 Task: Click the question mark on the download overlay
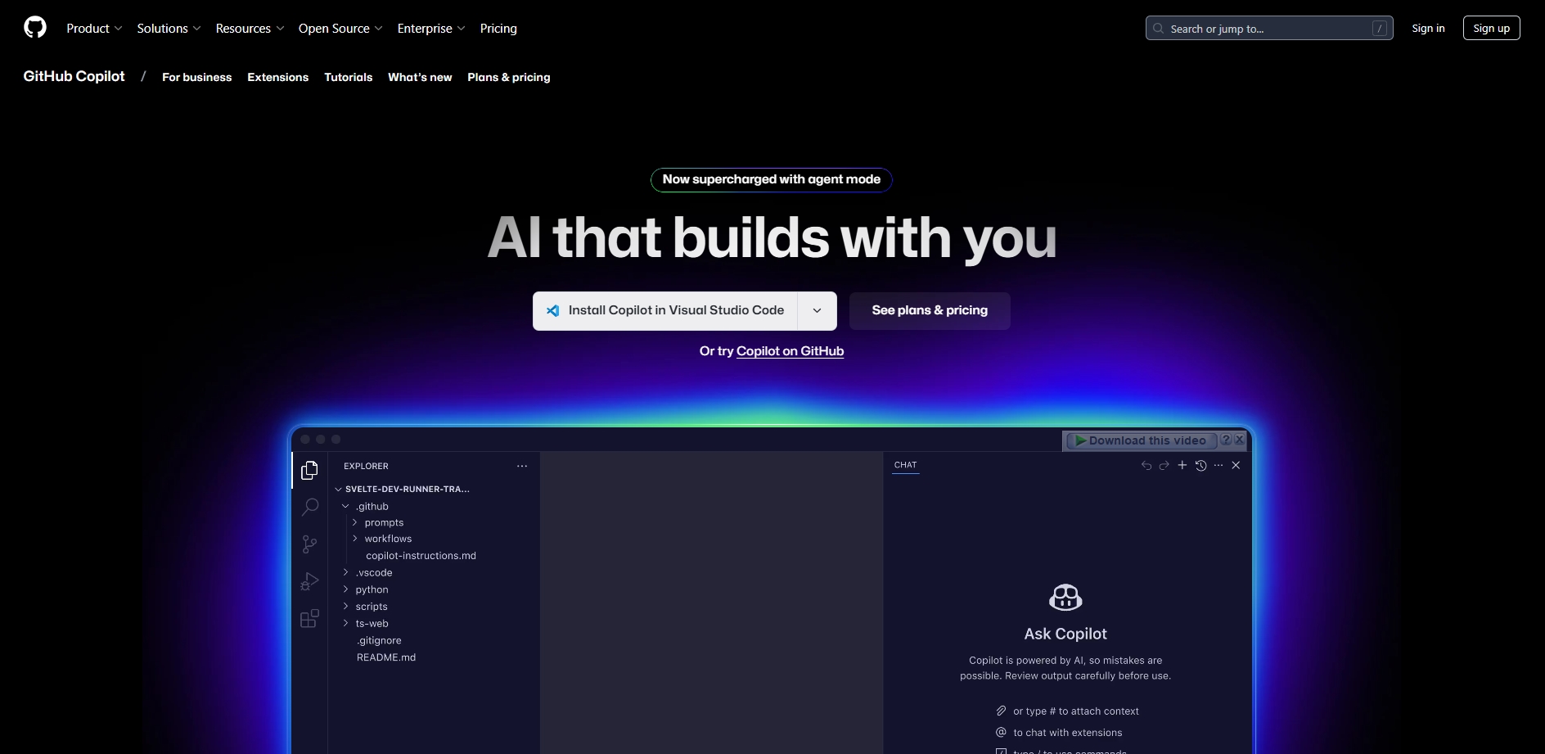pyautogui.click(x=1226, y=440)
